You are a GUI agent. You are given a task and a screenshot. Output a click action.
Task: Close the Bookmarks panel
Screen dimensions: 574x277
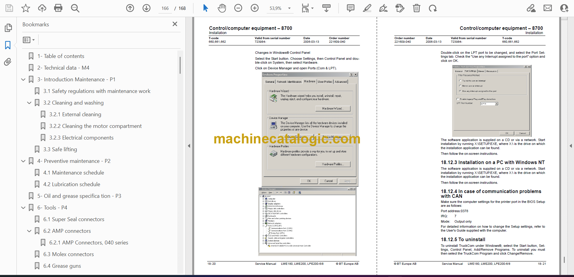175,24
